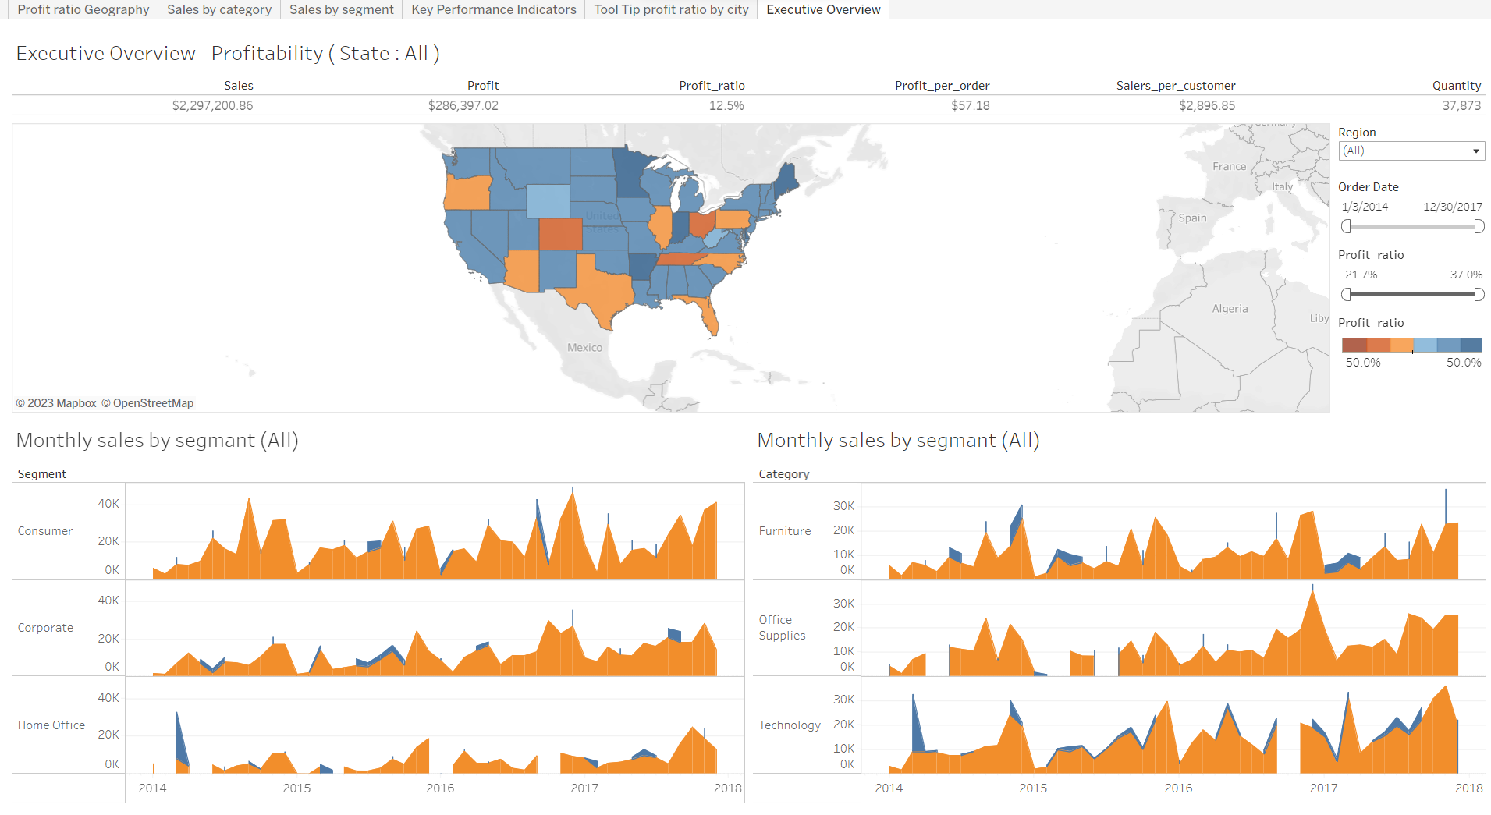Select the darkest red legend swatch

[1354, 345]
